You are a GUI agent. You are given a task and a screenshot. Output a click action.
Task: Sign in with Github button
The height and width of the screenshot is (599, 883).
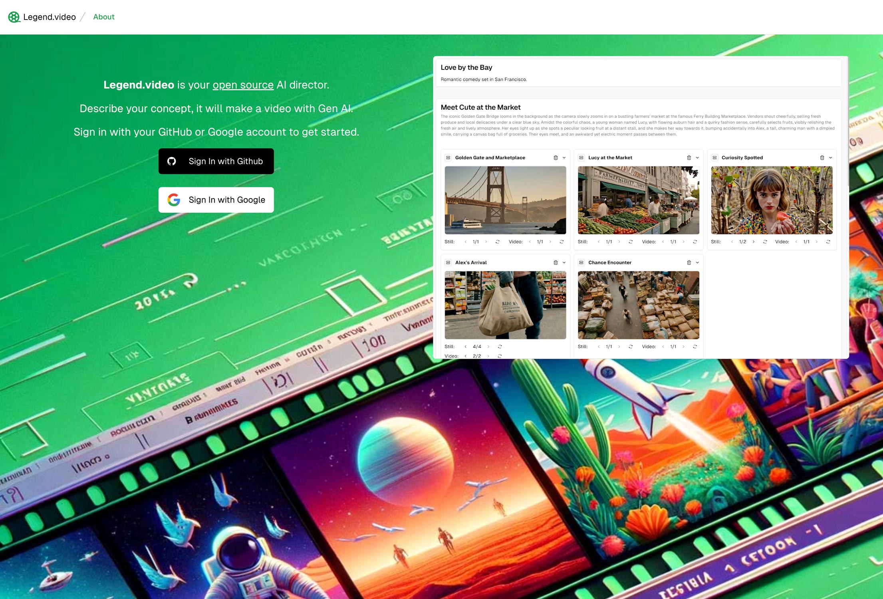[216, 161]
